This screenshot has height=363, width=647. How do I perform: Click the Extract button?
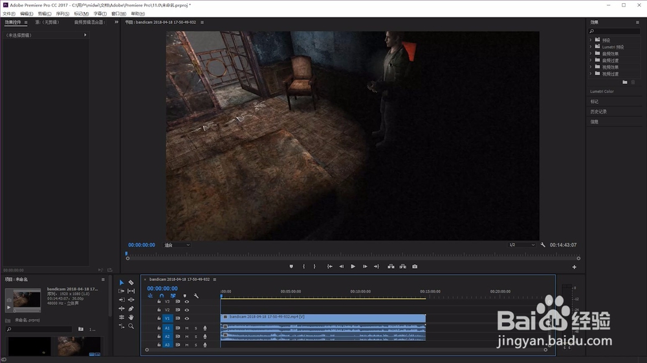[402, 267]
